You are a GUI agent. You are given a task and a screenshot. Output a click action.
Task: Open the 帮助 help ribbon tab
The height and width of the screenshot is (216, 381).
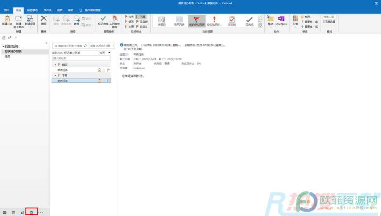click(x=71, y=10)
